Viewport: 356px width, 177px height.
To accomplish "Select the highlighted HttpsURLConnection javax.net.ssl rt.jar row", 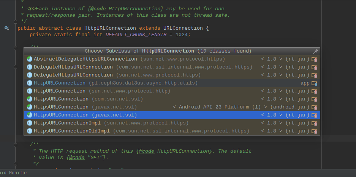I will click(x=172, y=115).
